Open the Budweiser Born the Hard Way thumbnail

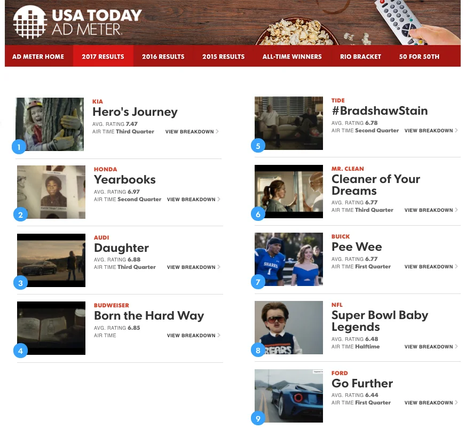click(51, 328)
